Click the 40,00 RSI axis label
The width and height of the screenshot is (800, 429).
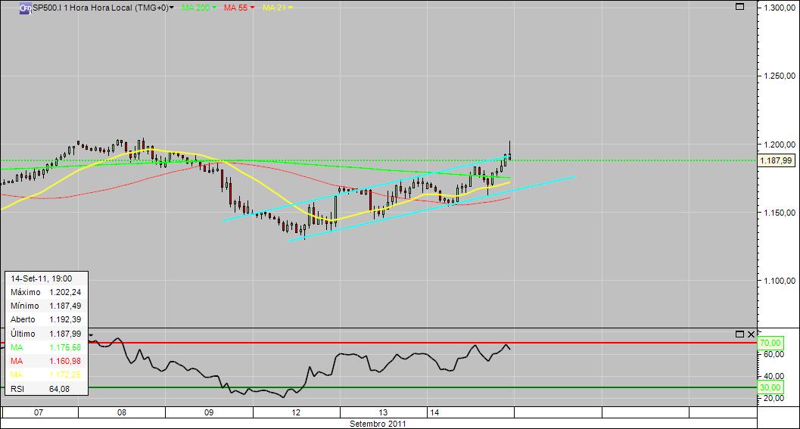pos(774,376)
